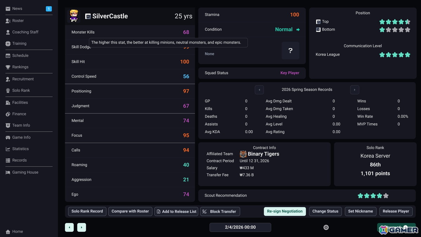Click the Solo Rank medal icon

8,91
